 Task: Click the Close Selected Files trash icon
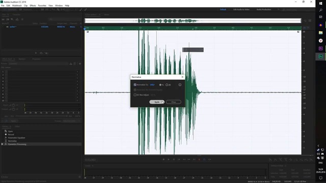[22, 19]
